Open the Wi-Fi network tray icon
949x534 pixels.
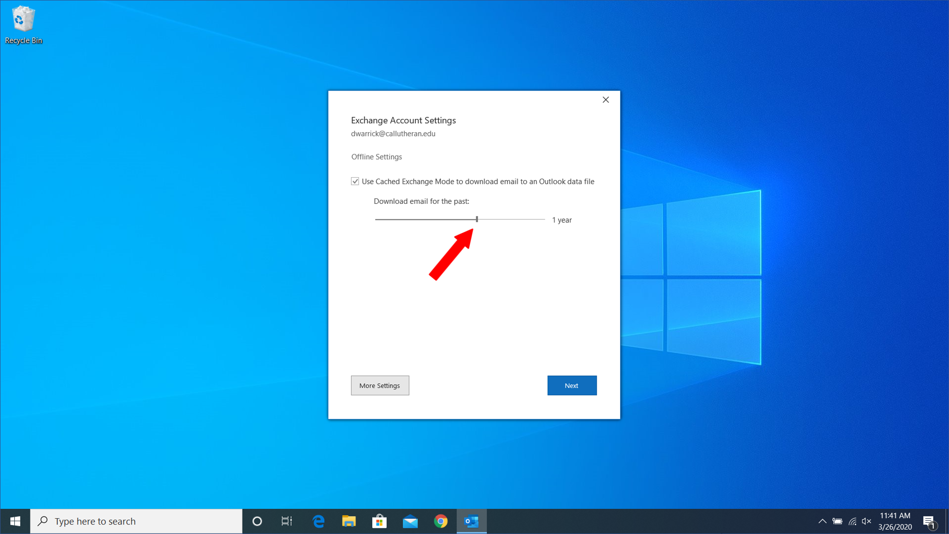(x=852, y=521)
